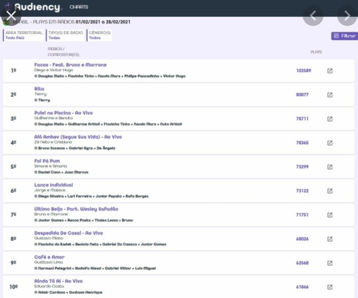Click artist name Gustavo Mioto

click(x=49, y=238)
